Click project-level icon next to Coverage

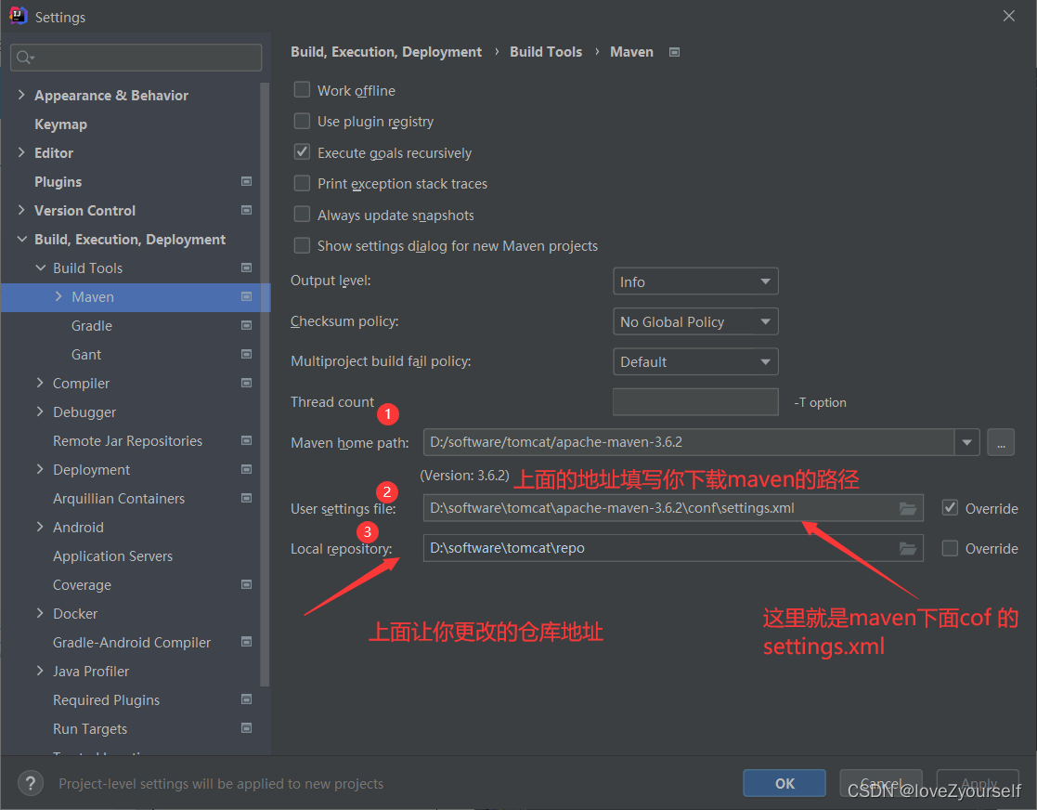coord(247,584)
